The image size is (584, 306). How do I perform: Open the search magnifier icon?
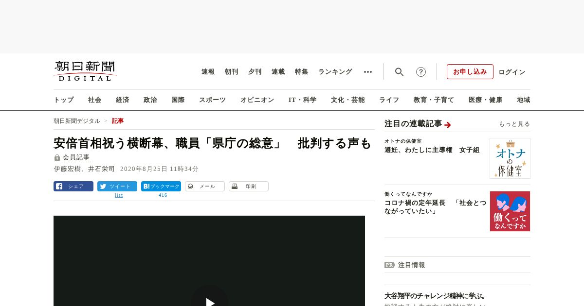click(399, 72)
